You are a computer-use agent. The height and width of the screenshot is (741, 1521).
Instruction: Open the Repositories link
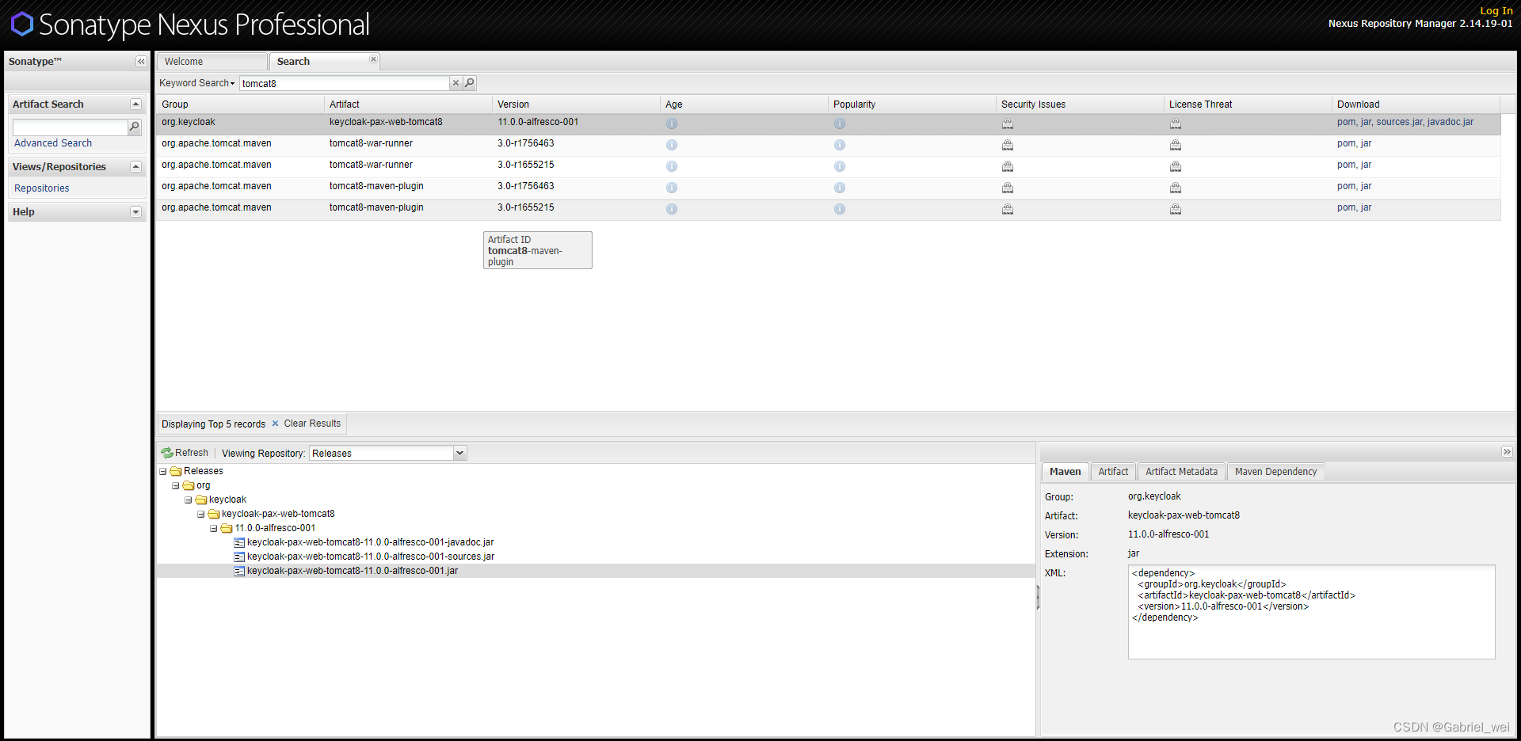pyautogui.click(x=42, y=188)
